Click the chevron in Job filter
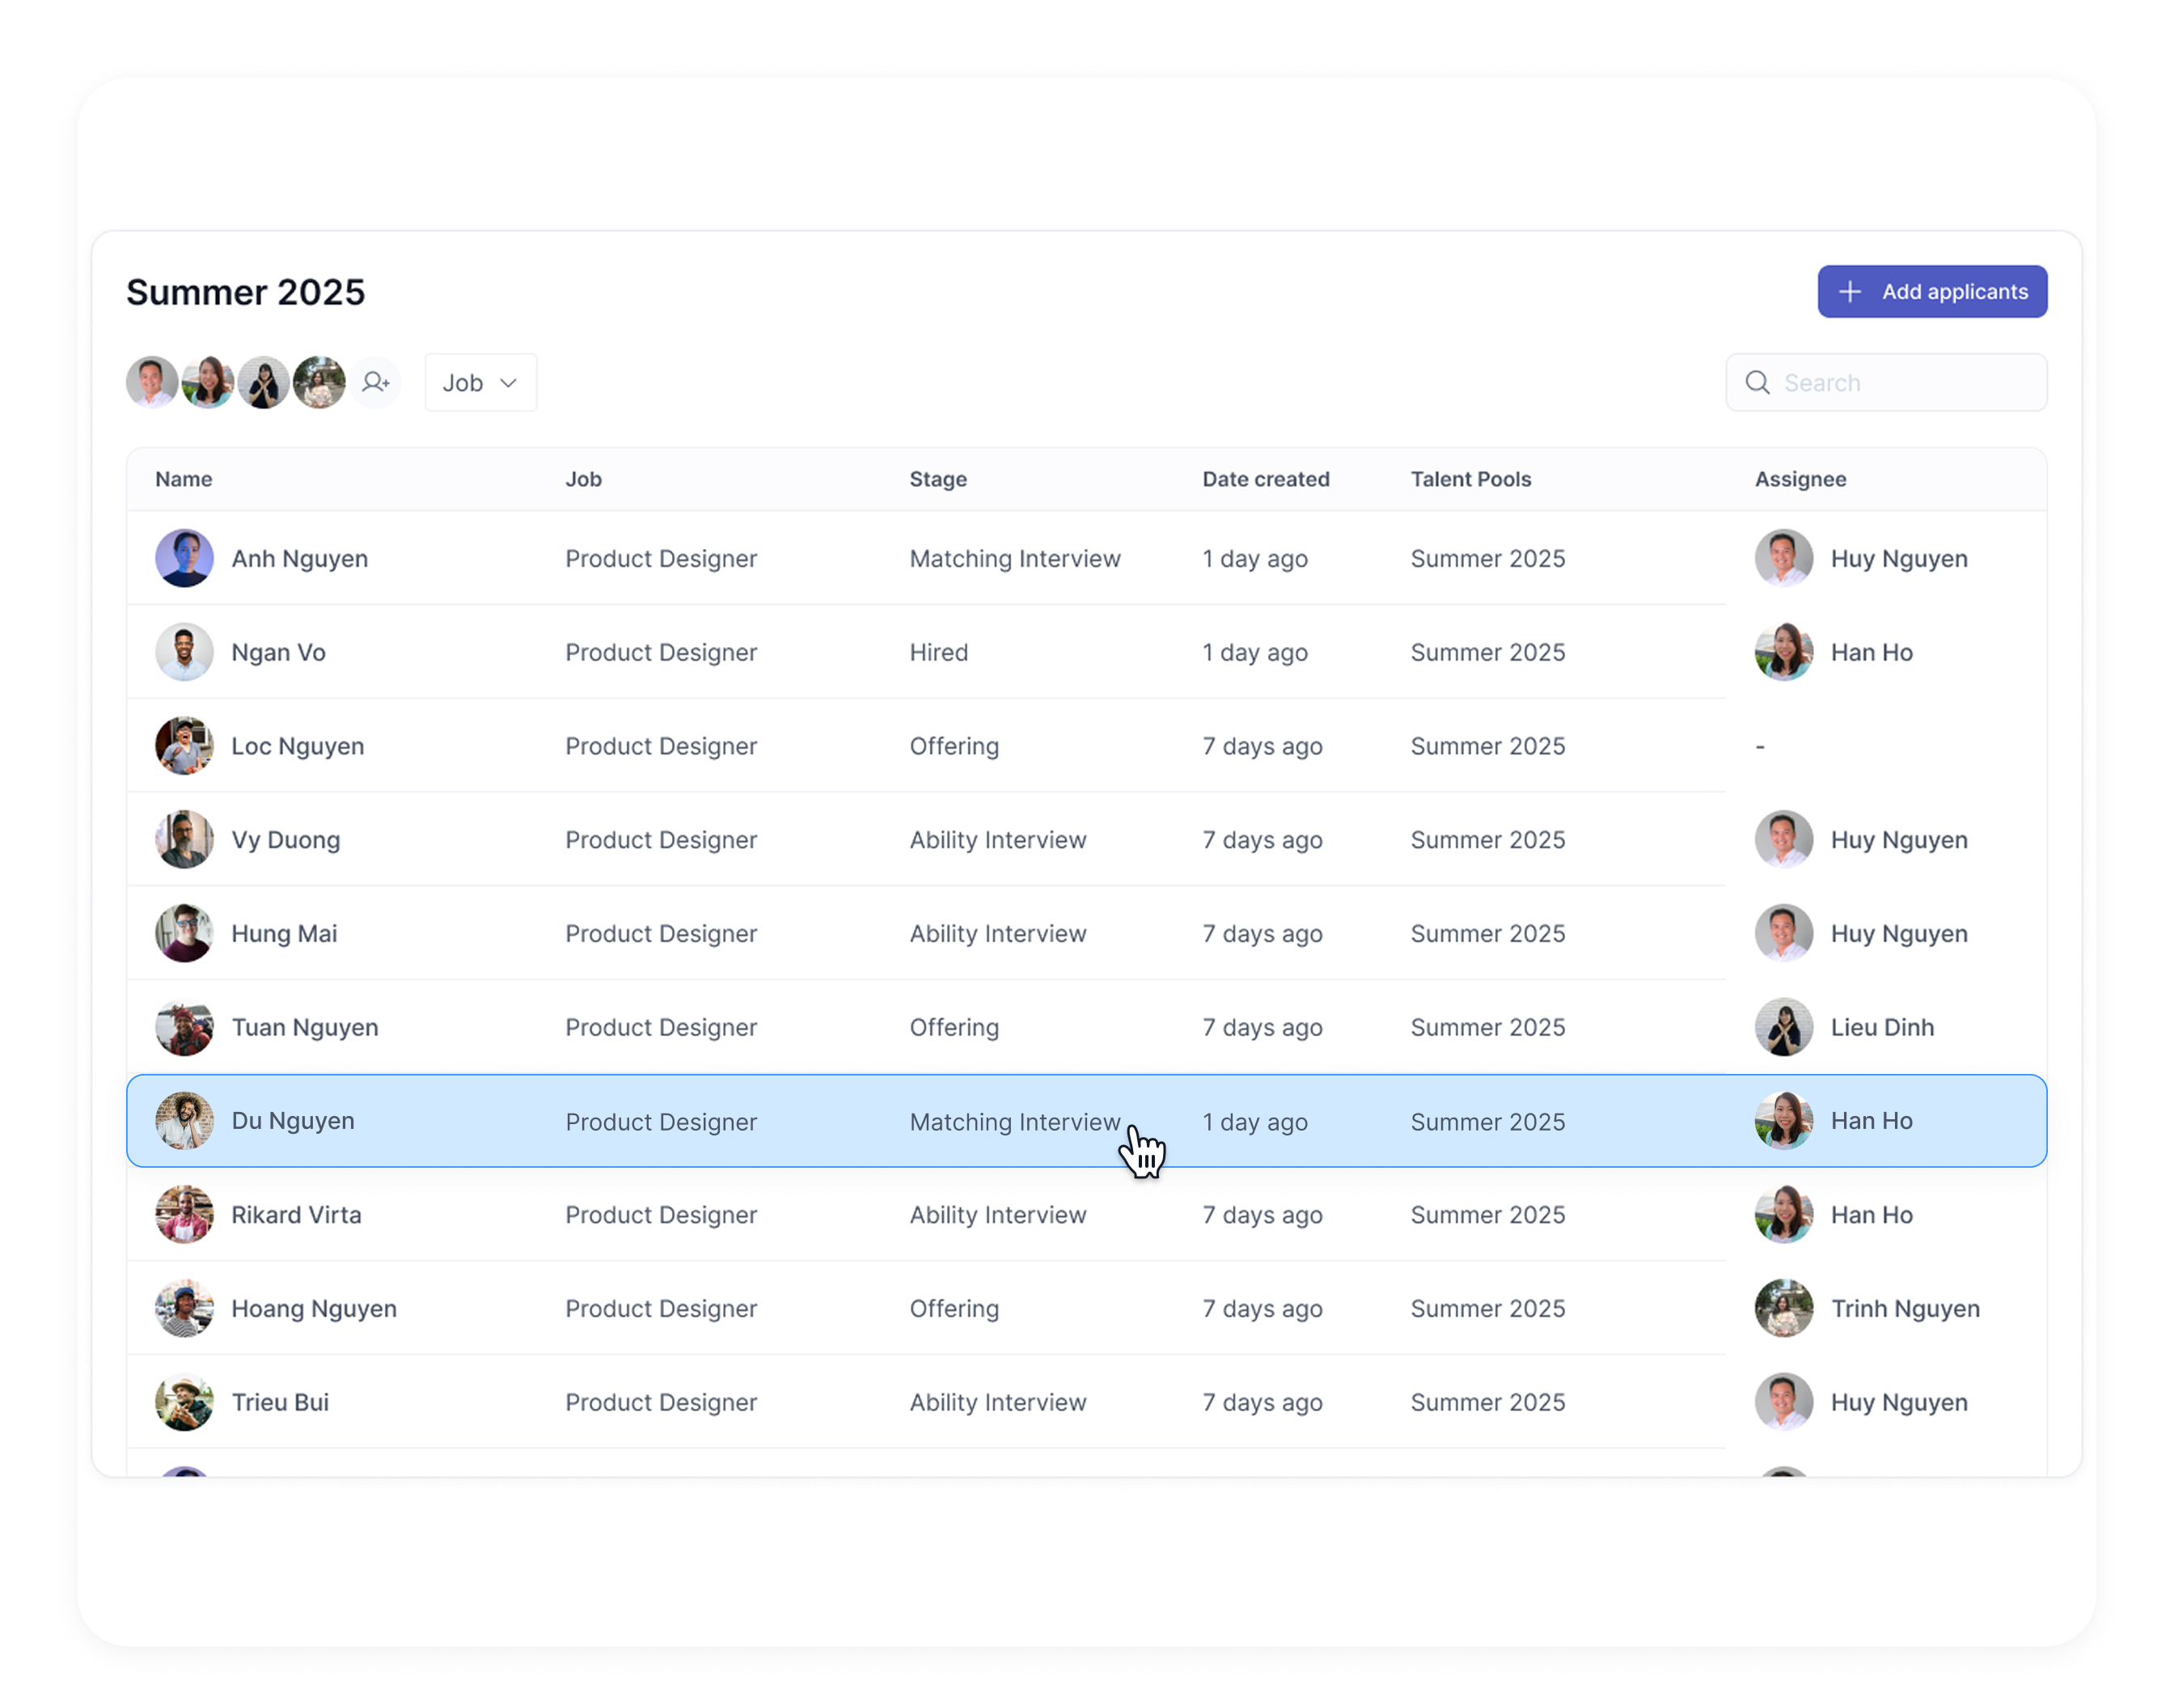 (508, 383)
